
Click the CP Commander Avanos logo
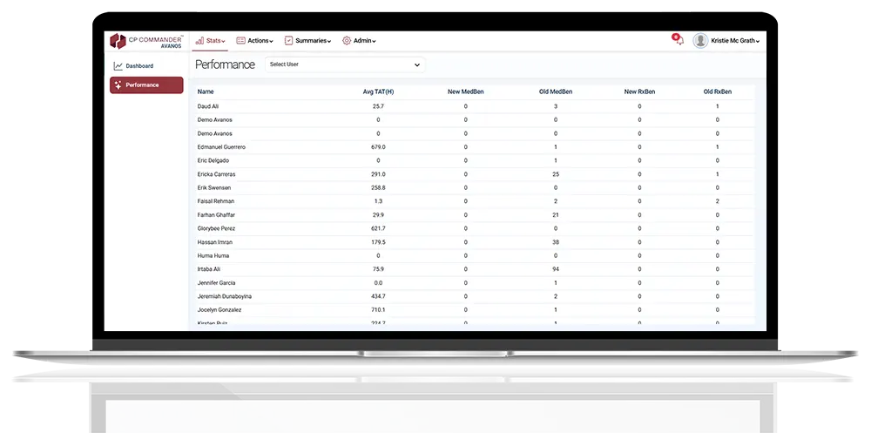pyautogui.click(x=145, y=41)
